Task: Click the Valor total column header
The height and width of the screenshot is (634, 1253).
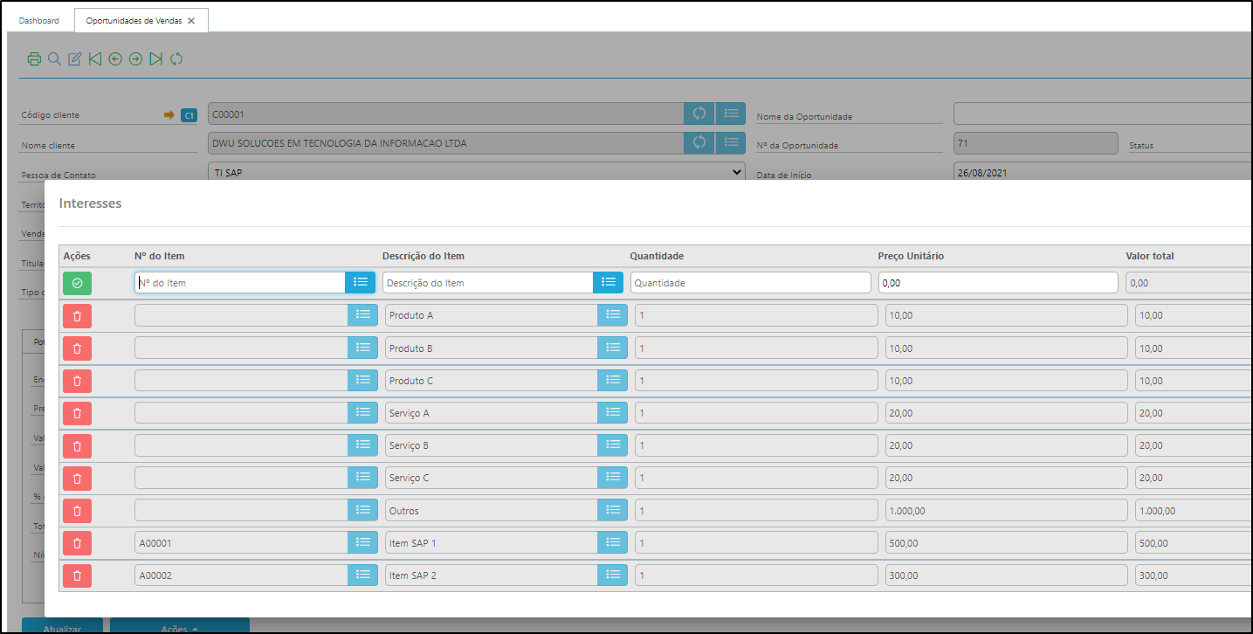Action: (x=1150, y=256)
